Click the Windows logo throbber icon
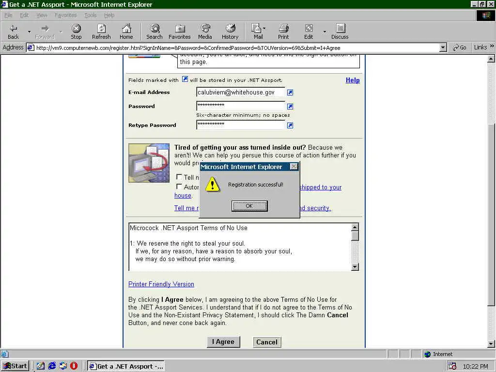This screenshot has width=496, height=372. click(x=485, y=15)
